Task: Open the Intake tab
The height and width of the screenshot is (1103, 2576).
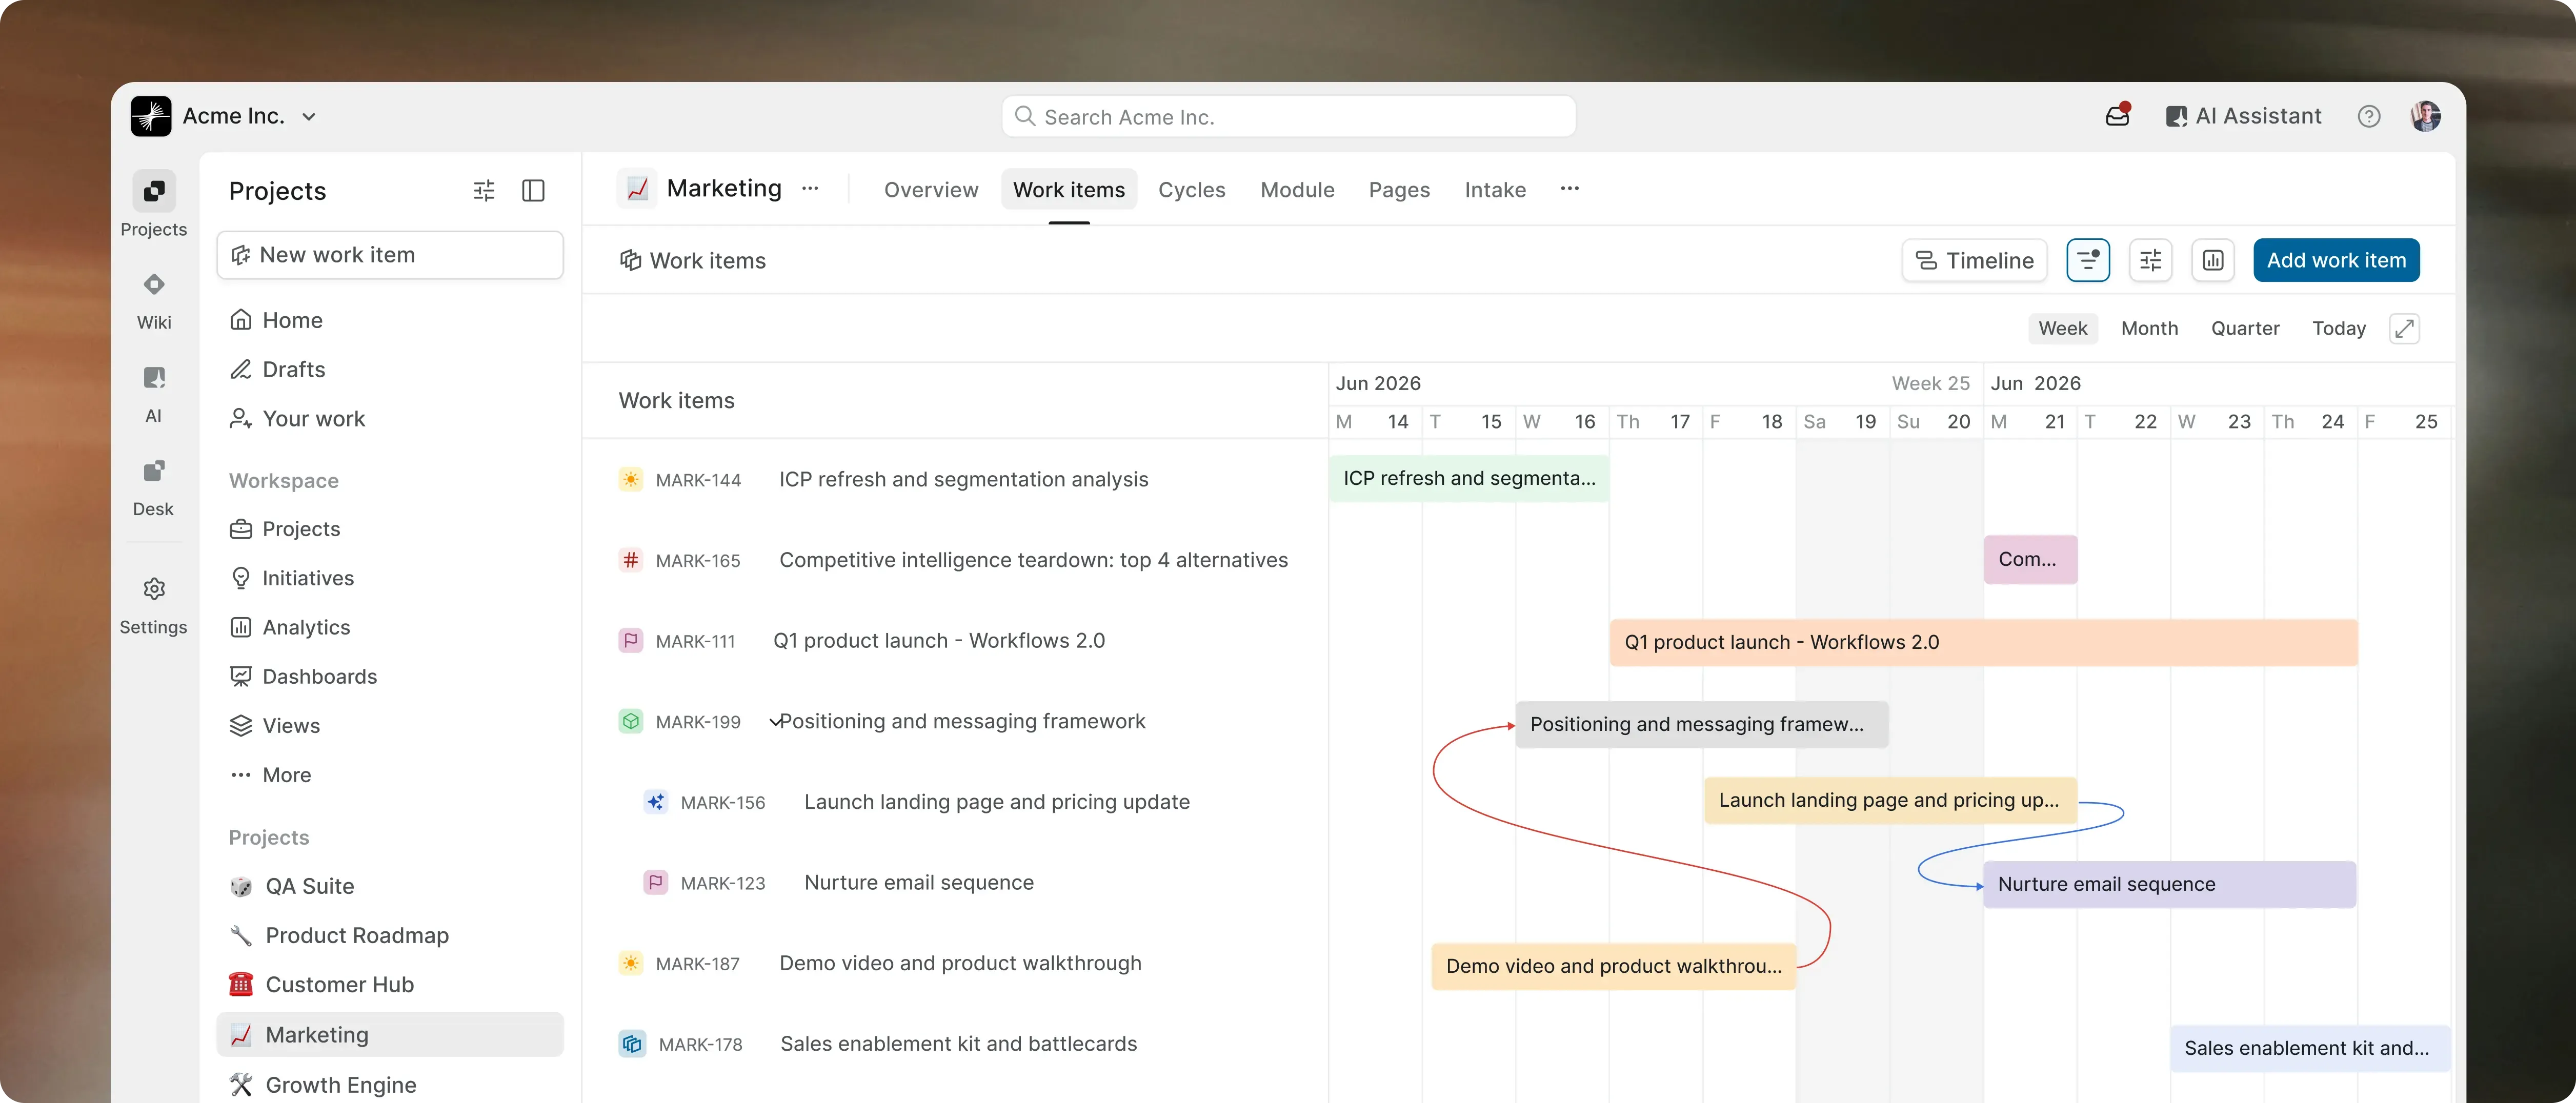Action: (x=1495, y=190)
